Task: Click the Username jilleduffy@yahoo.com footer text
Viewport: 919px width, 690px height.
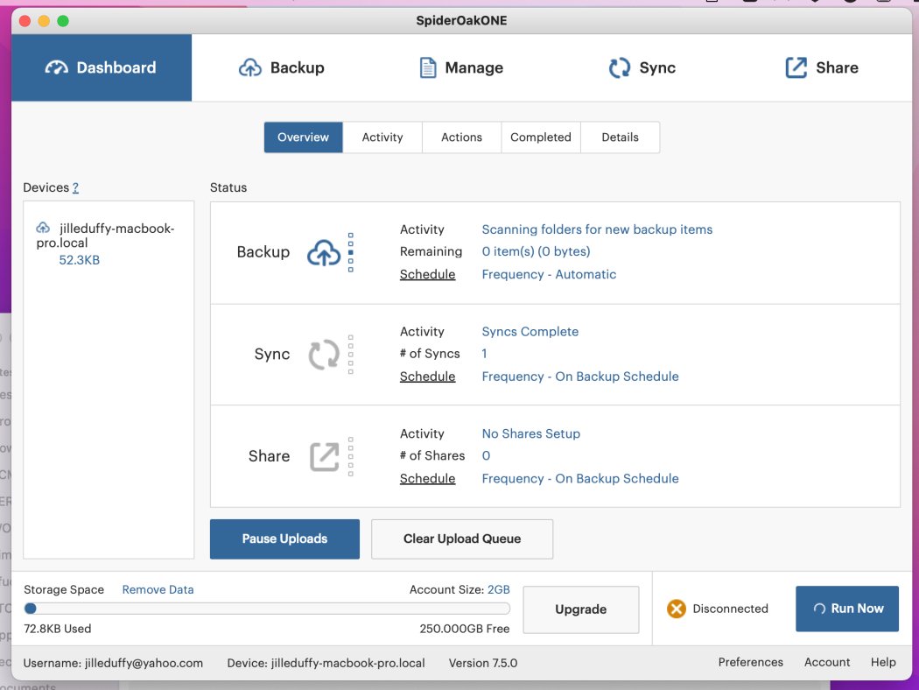Action: click(x=113, y=663)
